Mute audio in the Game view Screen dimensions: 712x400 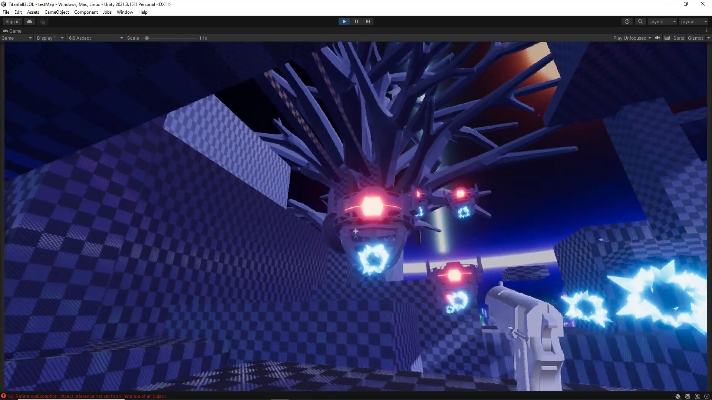657,38
